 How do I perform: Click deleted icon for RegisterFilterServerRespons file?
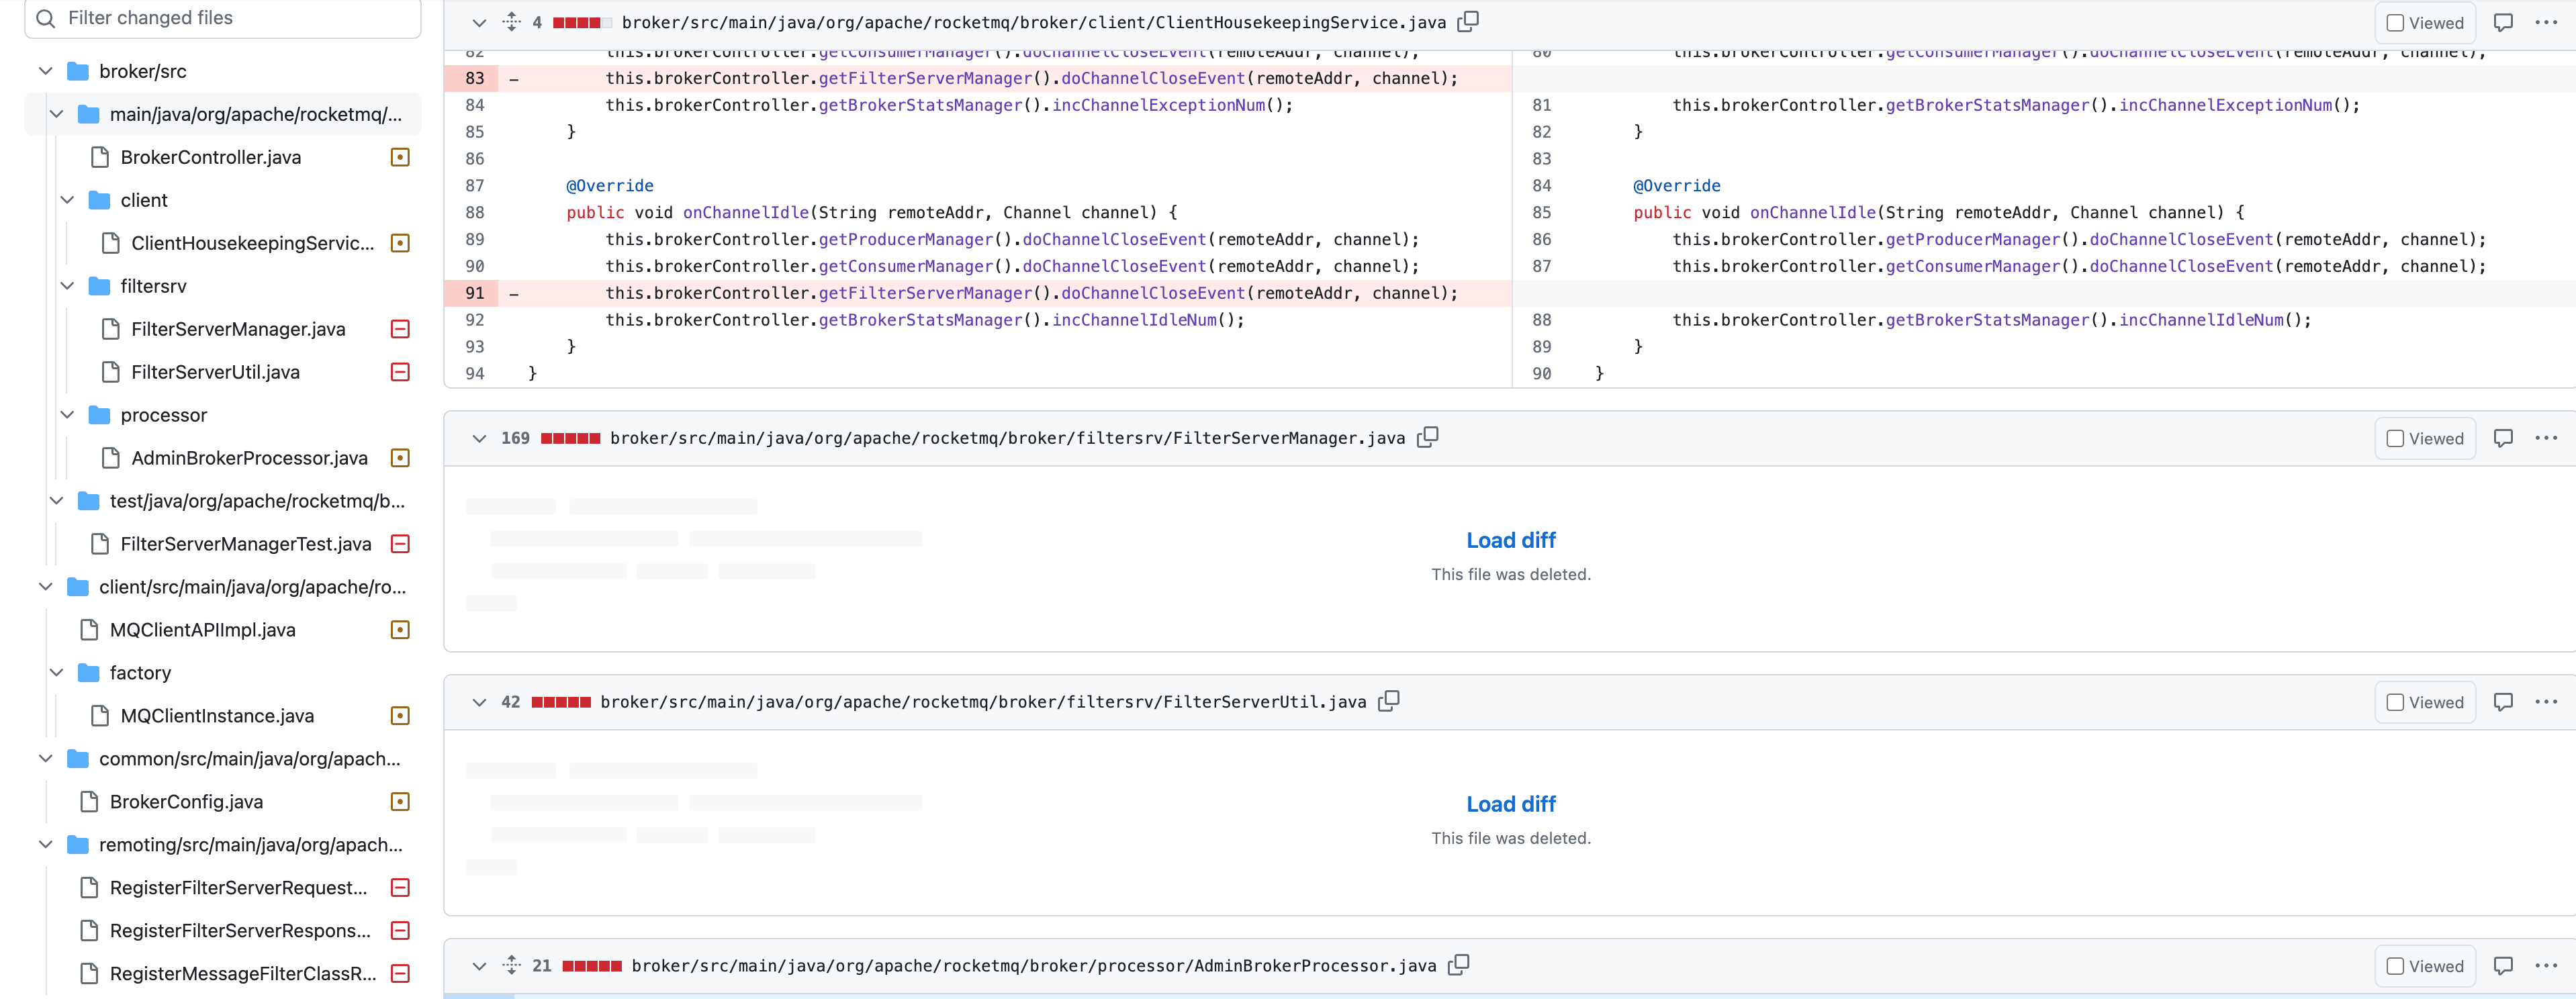[400, 931]
